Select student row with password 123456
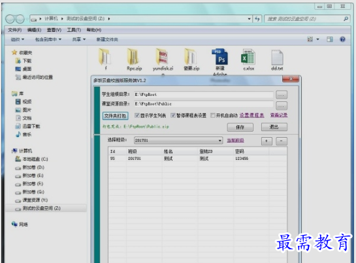The image size is (356, 263). point(197,159)
